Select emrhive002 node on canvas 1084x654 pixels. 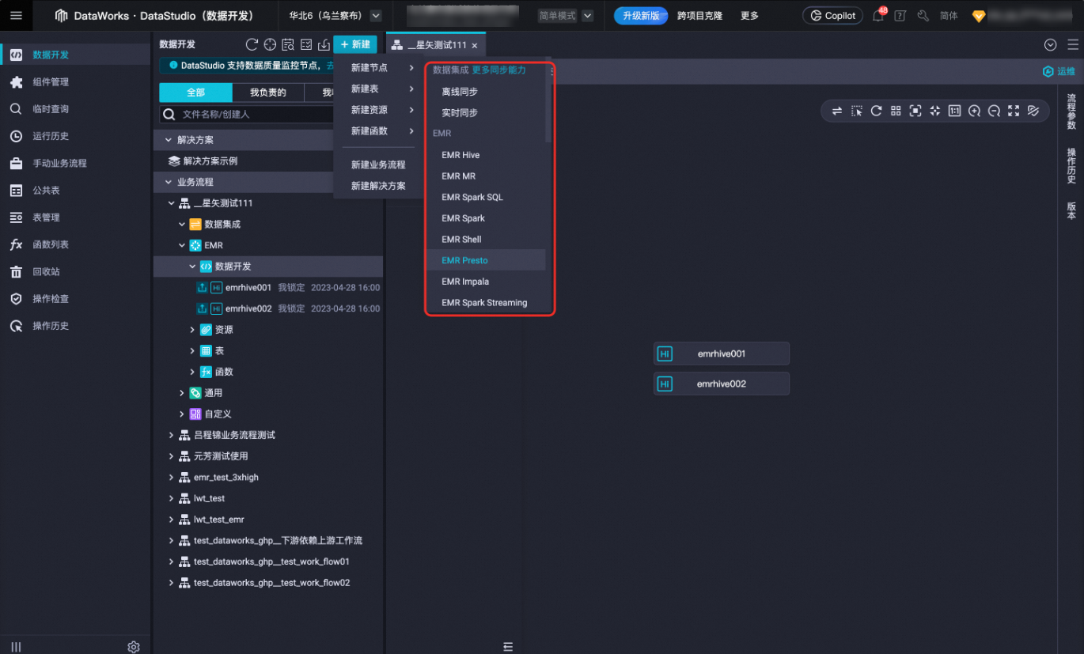pos(722,384)
